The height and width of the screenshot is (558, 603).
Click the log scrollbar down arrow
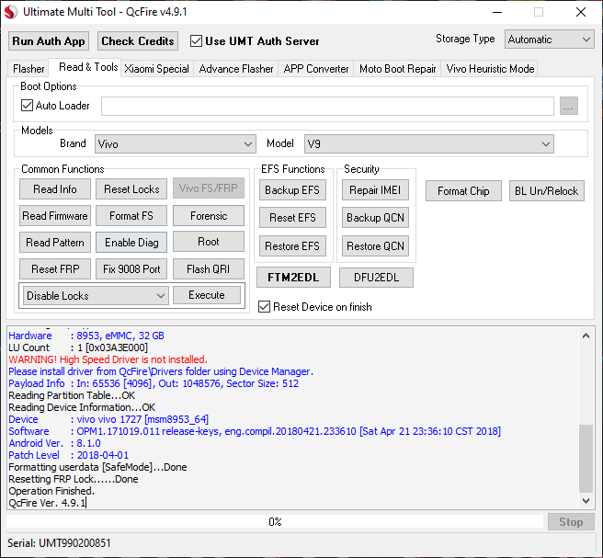(x=586, y=501)
